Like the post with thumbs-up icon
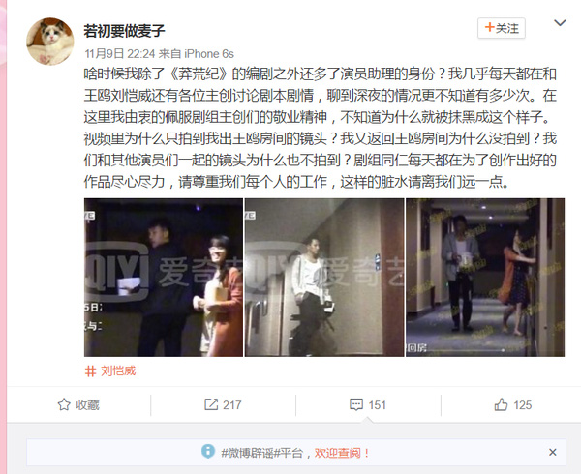Screen dimensions: 581x474 coord(501,404)
